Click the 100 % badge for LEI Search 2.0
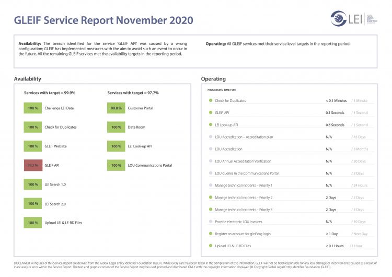Screen dimensions: 392x277 pos(33,203)
